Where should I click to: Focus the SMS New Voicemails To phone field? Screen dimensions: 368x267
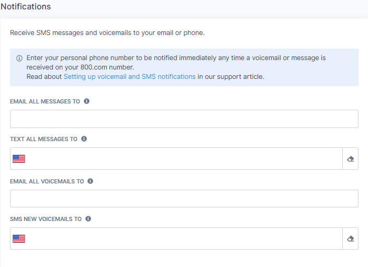184,238
